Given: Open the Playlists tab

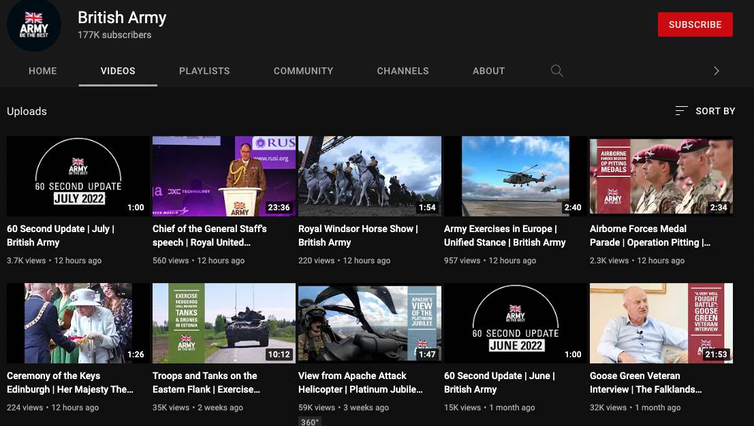Looking at the screenshot, I should click(x=204, y=71).
